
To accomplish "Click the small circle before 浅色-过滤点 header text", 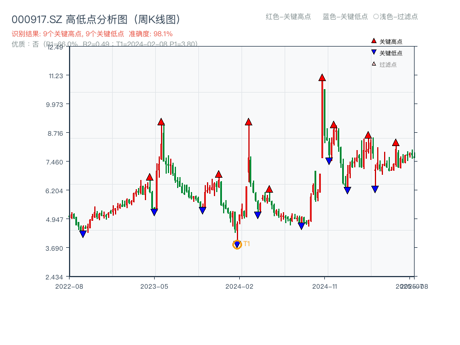I will 376,17.
